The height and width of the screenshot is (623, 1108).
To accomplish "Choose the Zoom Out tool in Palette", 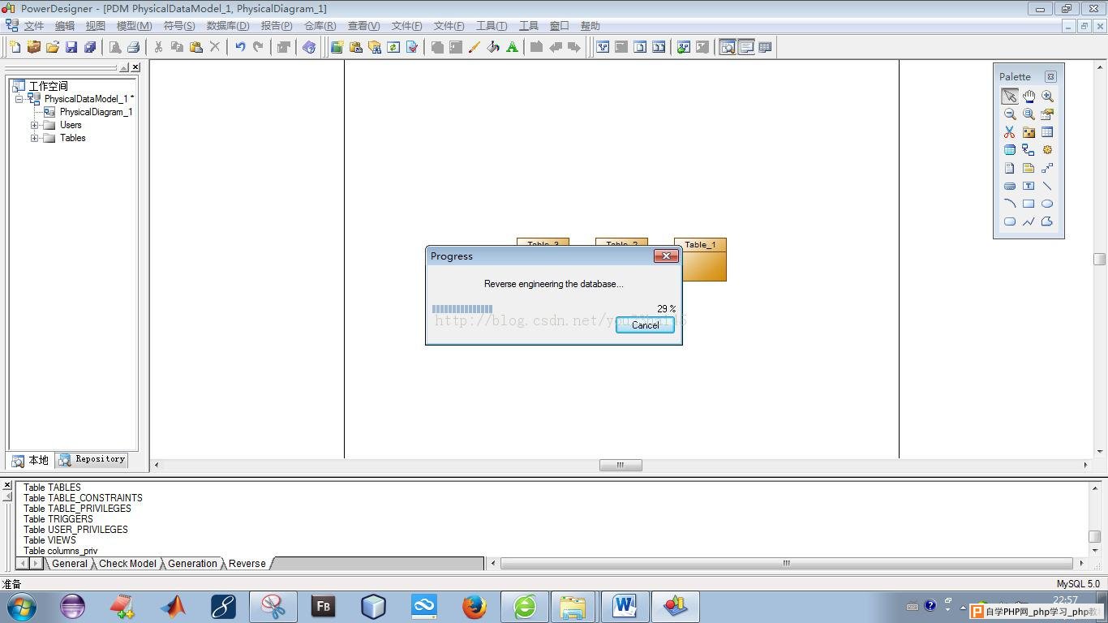I will point(1009,114).
